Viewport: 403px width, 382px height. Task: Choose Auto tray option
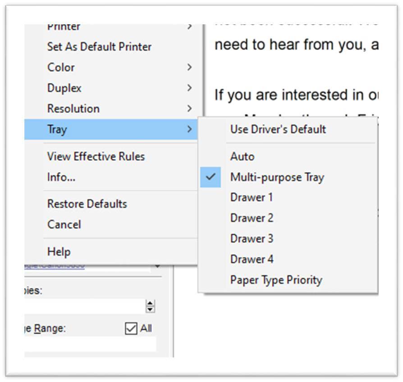(x=243, y=157)
